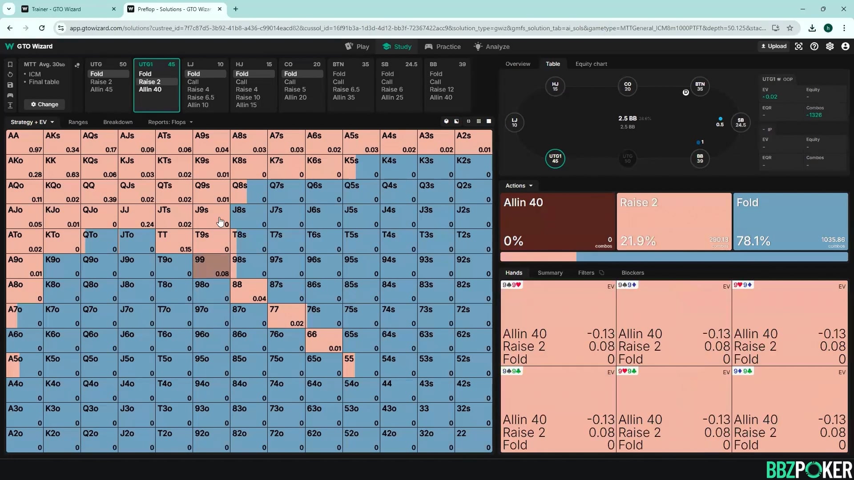The width and height of the screenshot is (854, 480).
Task: Toggle the full-square matrix view icon
Action: pyautogui.click(x=489, y=121)
